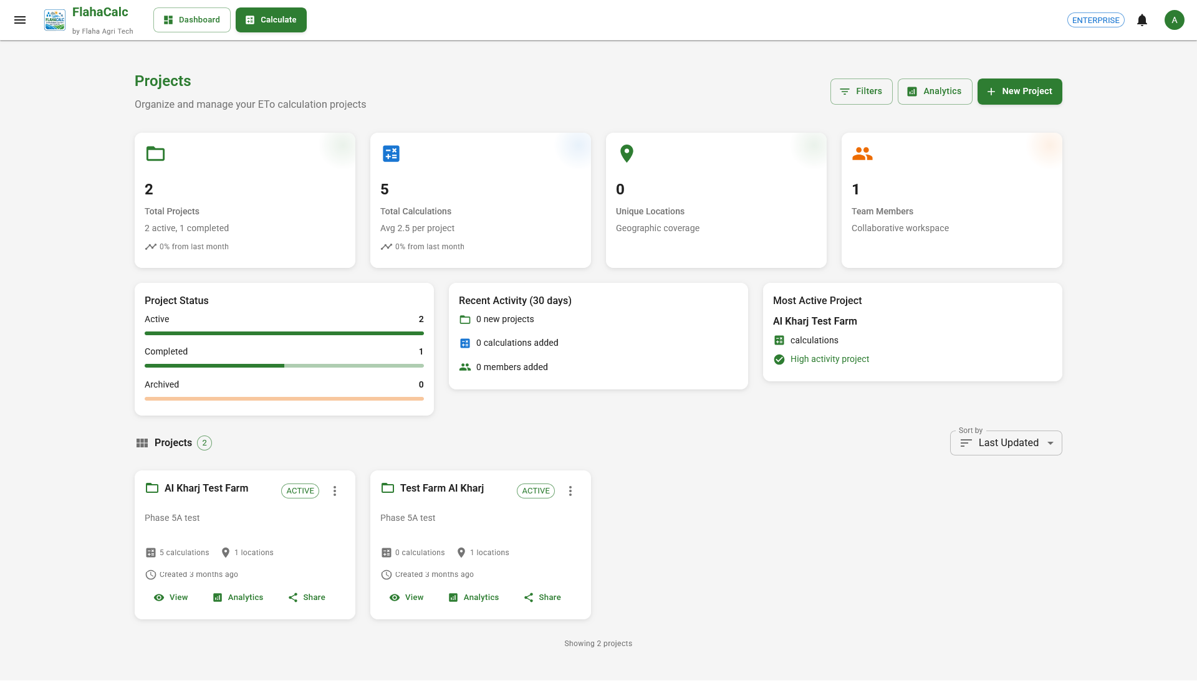Click the 'High activity project' text
The width and height of the screenshot is (1197, 681).
[x=830, y=360]
